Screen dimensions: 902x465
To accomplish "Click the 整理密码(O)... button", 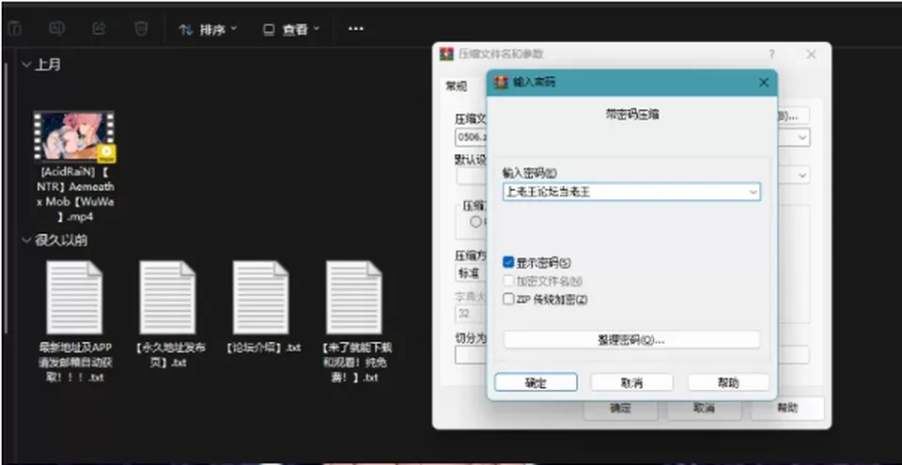I will (631, 339).
